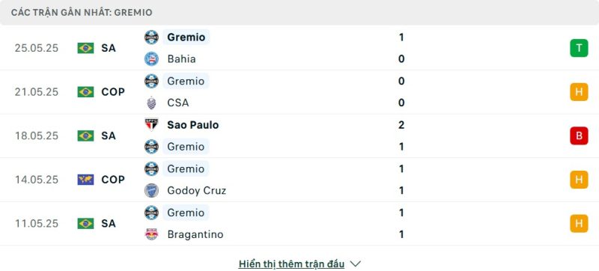Click the red B result badge
This screenshot has height=271, width=599.
(579, 135)
